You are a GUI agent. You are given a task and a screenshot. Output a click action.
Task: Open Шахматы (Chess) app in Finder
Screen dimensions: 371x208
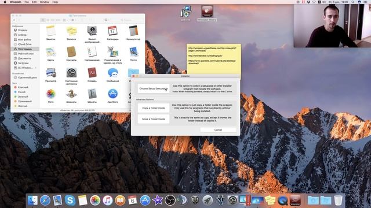71,96
